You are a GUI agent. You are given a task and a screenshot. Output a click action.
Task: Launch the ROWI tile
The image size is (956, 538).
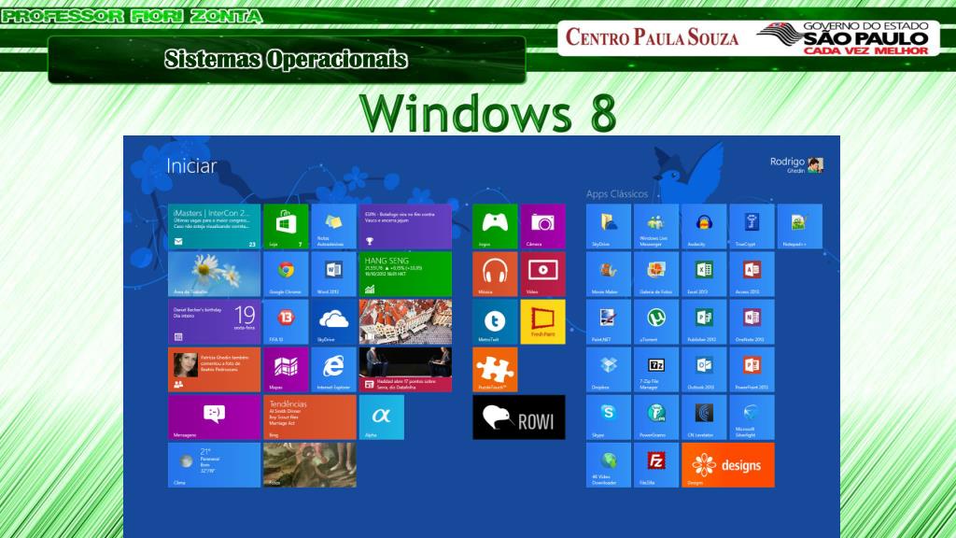click(x=519, y=418)
